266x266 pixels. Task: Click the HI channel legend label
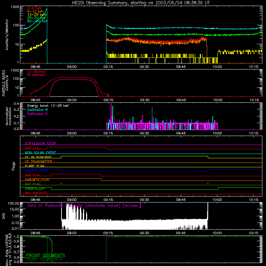(36, 75)
